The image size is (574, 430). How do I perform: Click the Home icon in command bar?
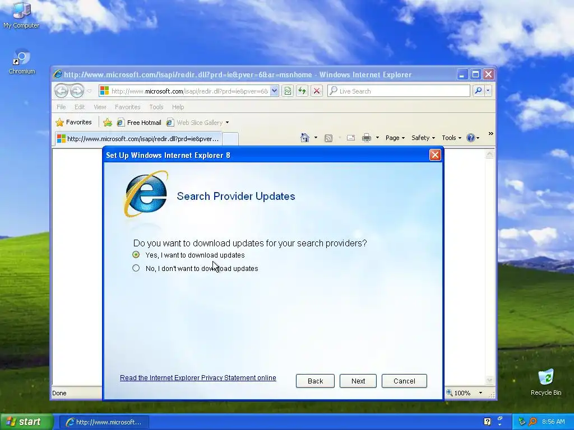[x=304, y=138]
